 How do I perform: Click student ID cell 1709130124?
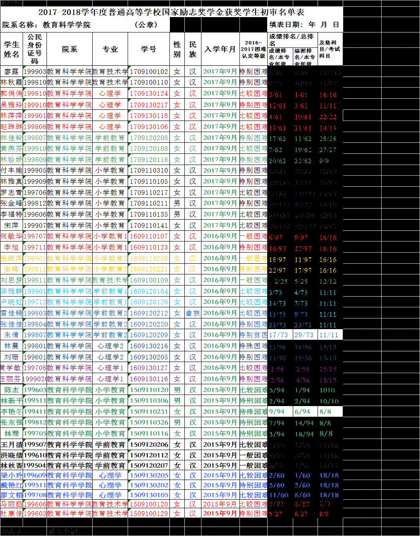(x=149, y=94)
